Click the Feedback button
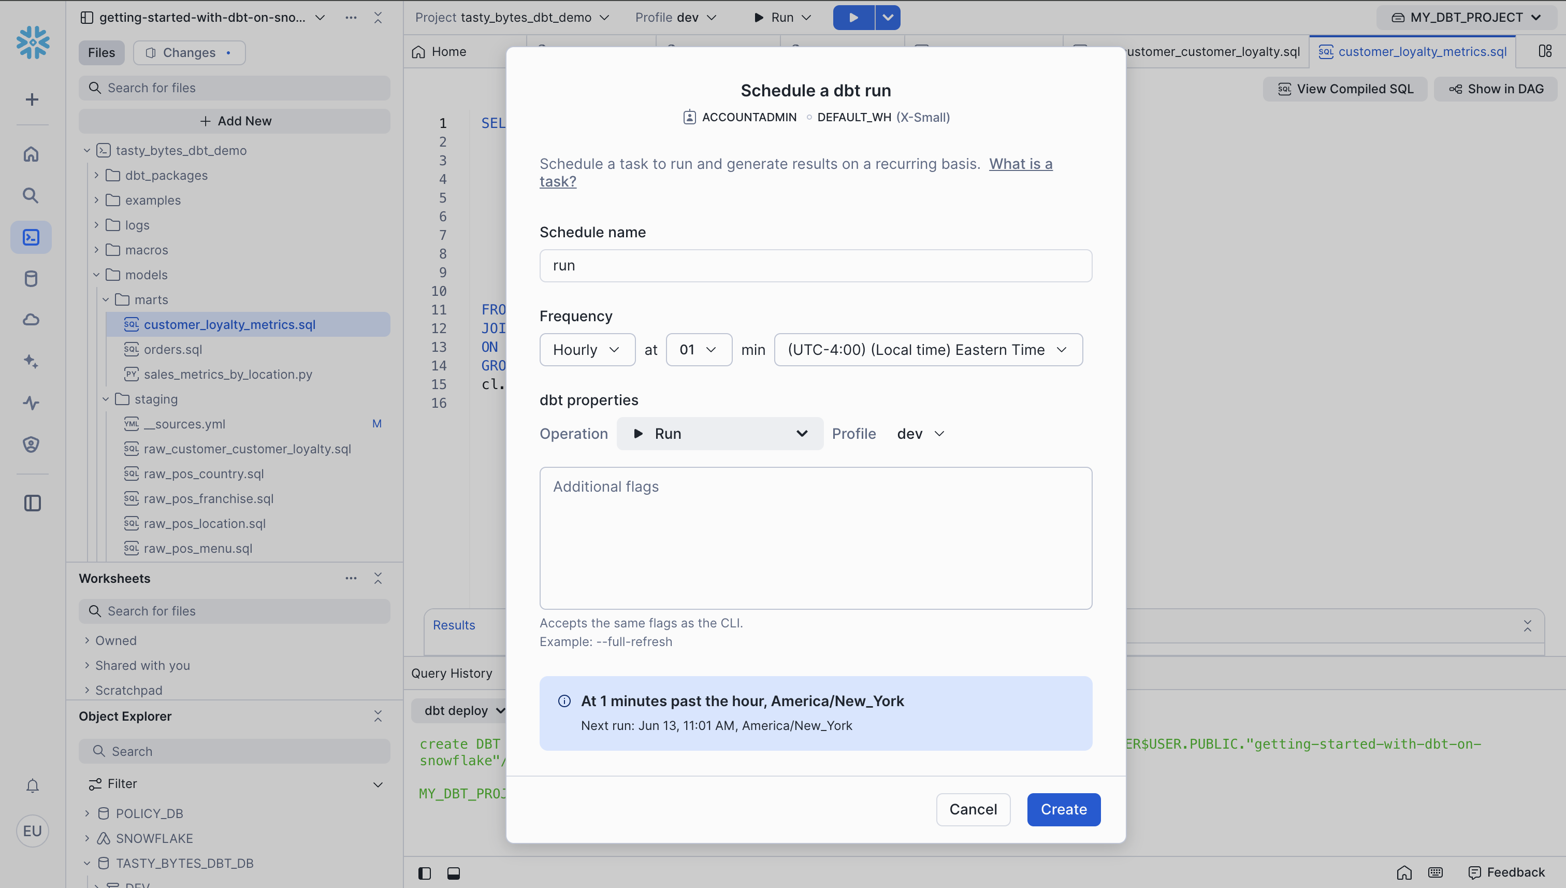 click(1506, 873)
